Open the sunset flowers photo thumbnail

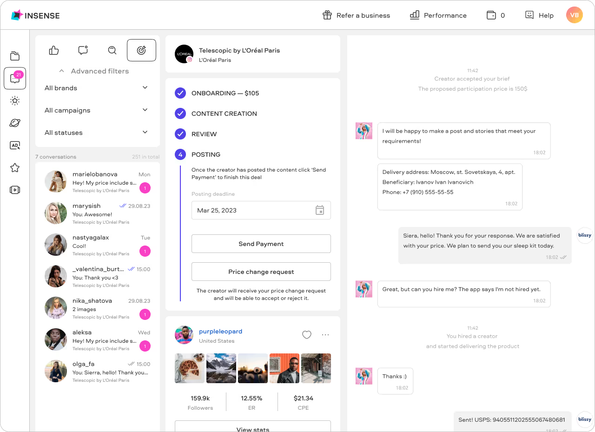(x=253, y=368)
